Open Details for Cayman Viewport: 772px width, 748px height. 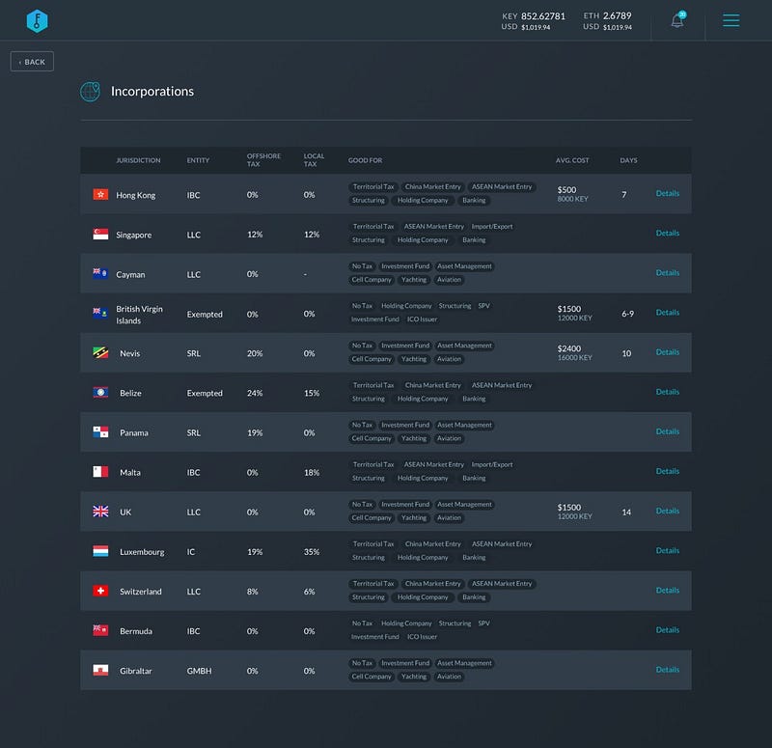(667, 273)
